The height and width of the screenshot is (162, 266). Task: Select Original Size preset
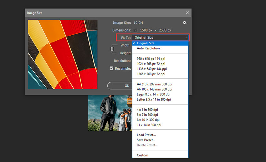(160, 43)
